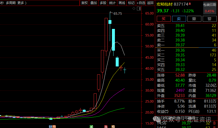The width and height of the screenshot is (218, 128).
Task: Click the 最低 value 37.77
Action: (180, 85)
